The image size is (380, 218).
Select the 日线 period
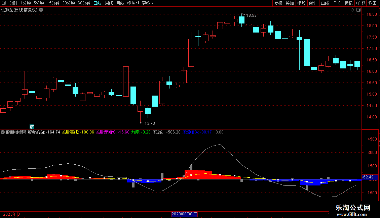tap(98, 3)
